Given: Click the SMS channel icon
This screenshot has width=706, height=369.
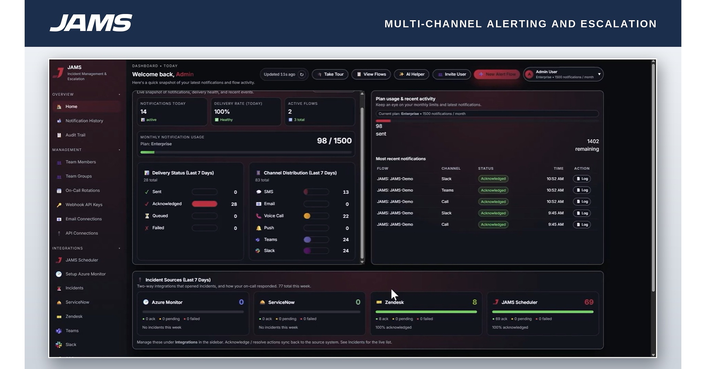Looking at the screenshot, I should coord(258,192).
